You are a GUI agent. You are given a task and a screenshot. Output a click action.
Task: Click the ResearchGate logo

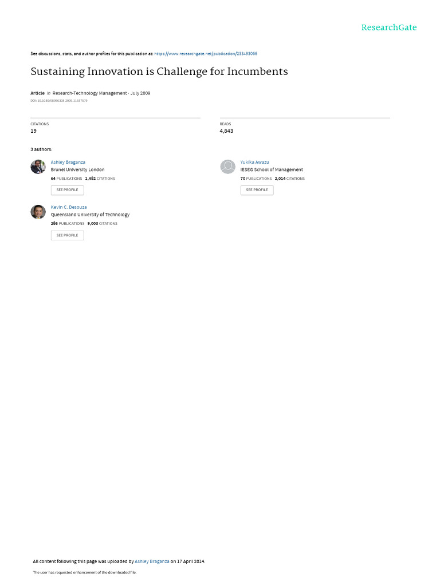click(389, 27)
